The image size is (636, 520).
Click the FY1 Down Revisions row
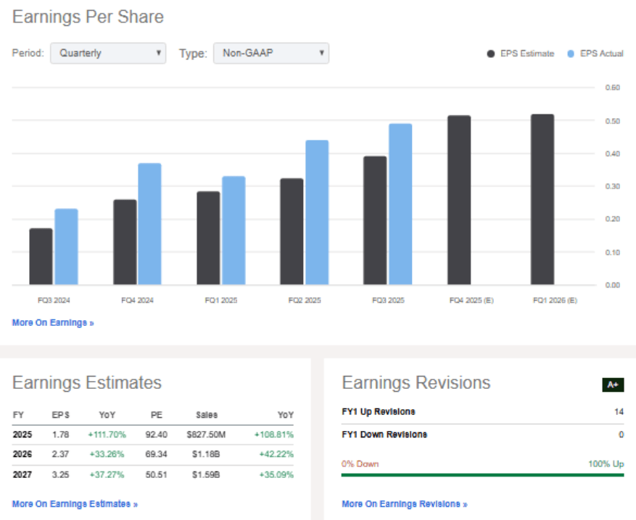(x=482, y=435)
